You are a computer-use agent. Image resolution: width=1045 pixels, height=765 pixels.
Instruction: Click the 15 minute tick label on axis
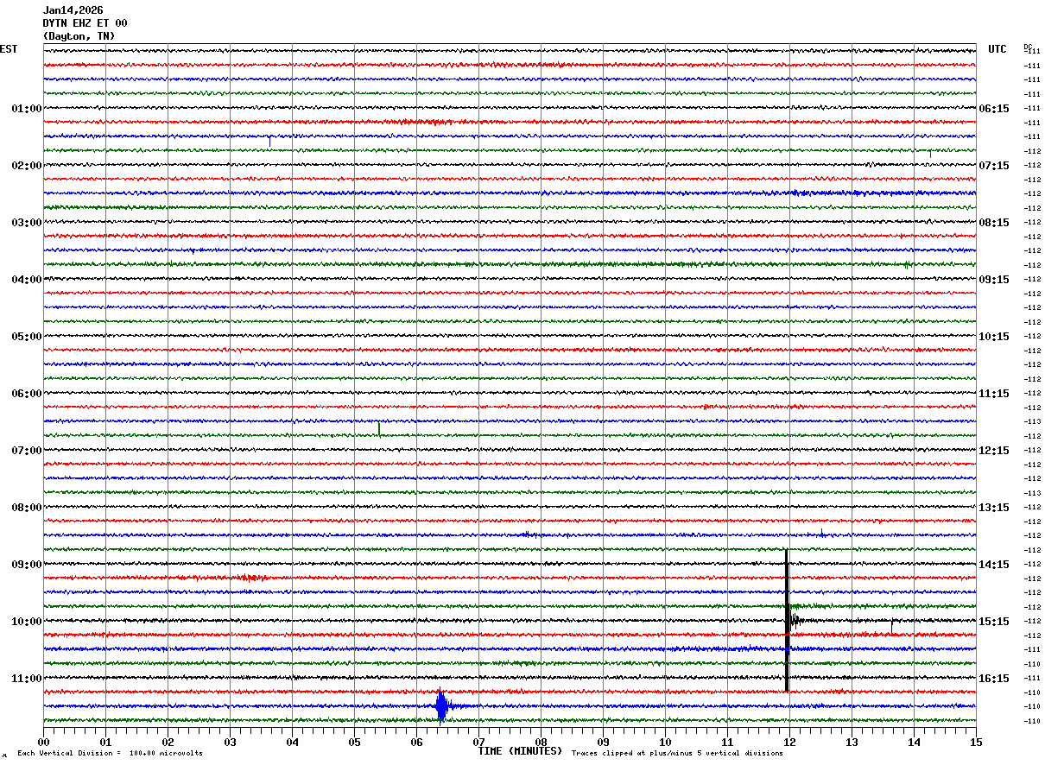(975, 742)
